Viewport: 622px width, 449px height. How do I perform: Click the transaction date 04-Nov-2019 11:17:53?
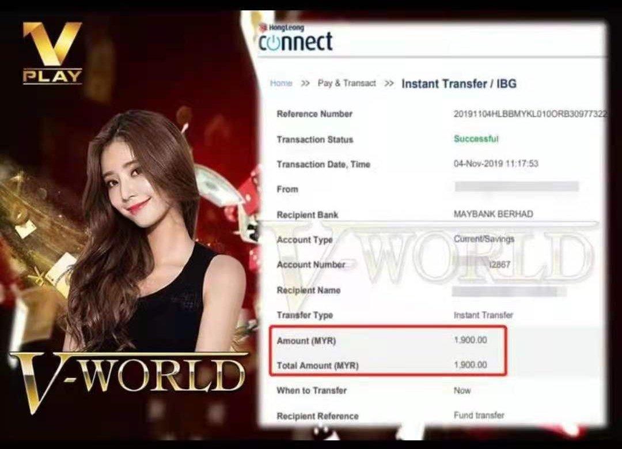click(x=496, y=164)
